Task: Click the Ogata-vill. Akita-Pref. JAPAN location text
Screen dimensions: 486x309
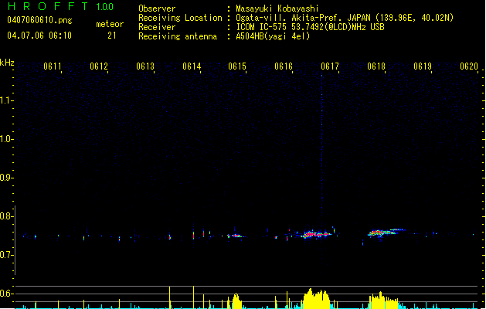Action: [x=345, y=18]
